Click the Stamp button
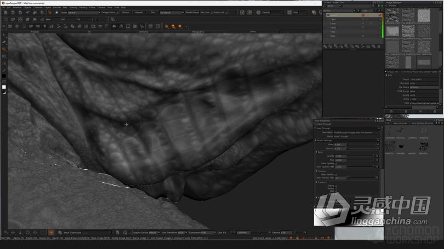 click(126, 13)
